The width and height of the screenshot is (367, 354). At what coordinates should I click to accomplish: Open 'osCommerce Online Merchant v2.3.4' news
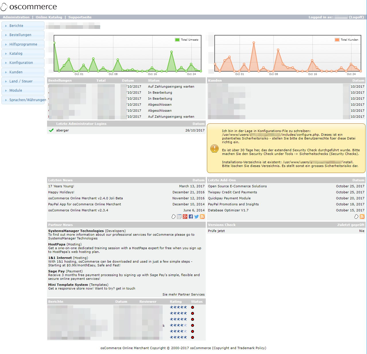click(78, 210)
